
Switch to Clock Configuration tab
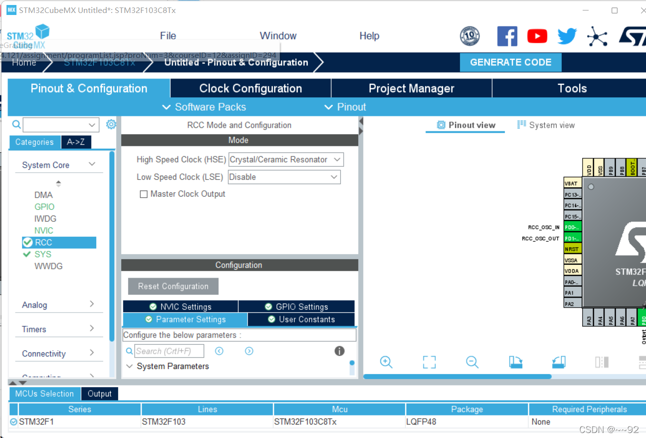point(250,88)
